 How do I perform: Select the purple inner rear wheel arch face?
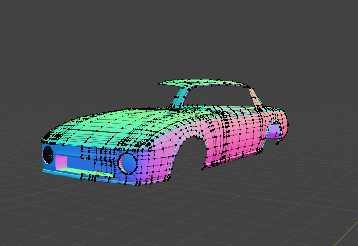tap(274, 132)
